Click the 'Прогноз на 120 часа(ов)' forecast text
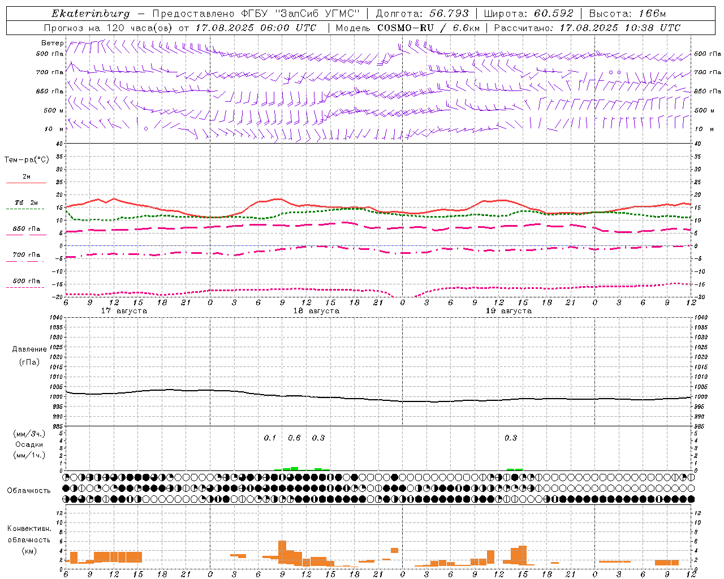Screen dimensions: 724x579 coord(110,28)
